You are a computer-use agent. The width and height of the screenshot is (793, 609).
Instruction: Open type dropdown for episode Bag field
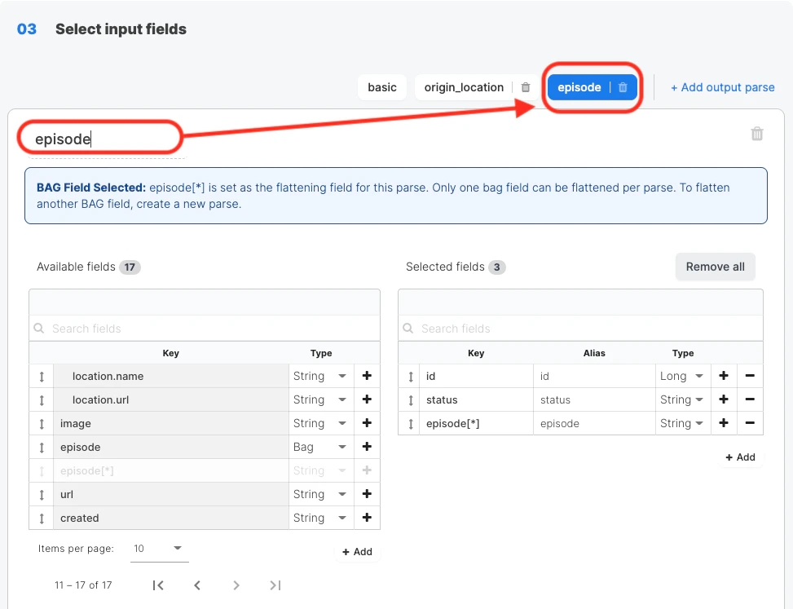pyautogui.click(x=320, y=447)
